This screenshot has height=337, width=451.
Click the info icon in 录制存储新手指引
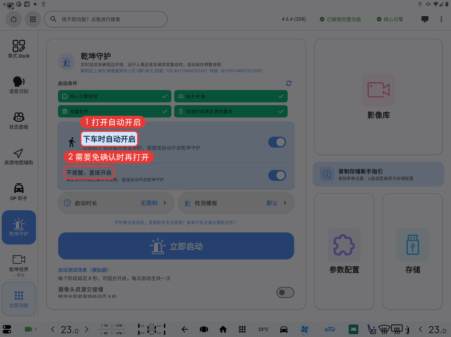(327, 174)
